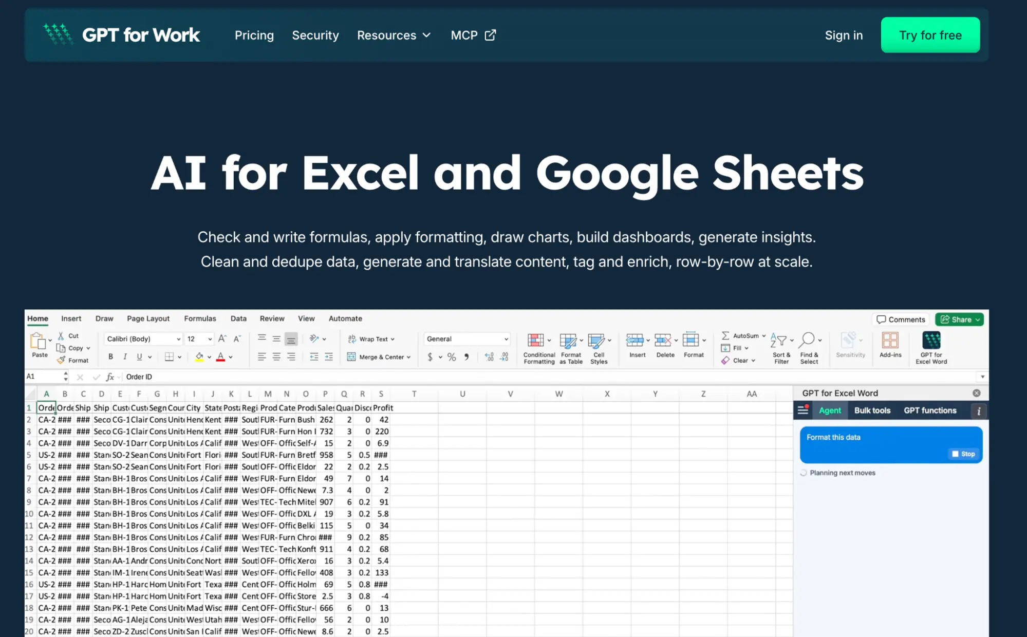Click the Paste clipboard icon
Viewport: 1027px width, 637px height.
tap(38, 341)
